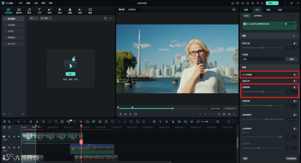Switch to the 颜色 properties tab

268,10
